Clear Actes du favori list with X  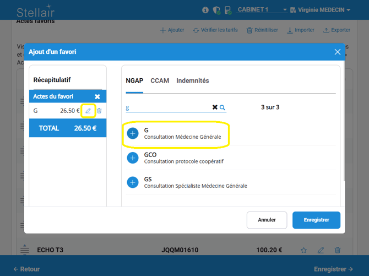coord(97,96)
